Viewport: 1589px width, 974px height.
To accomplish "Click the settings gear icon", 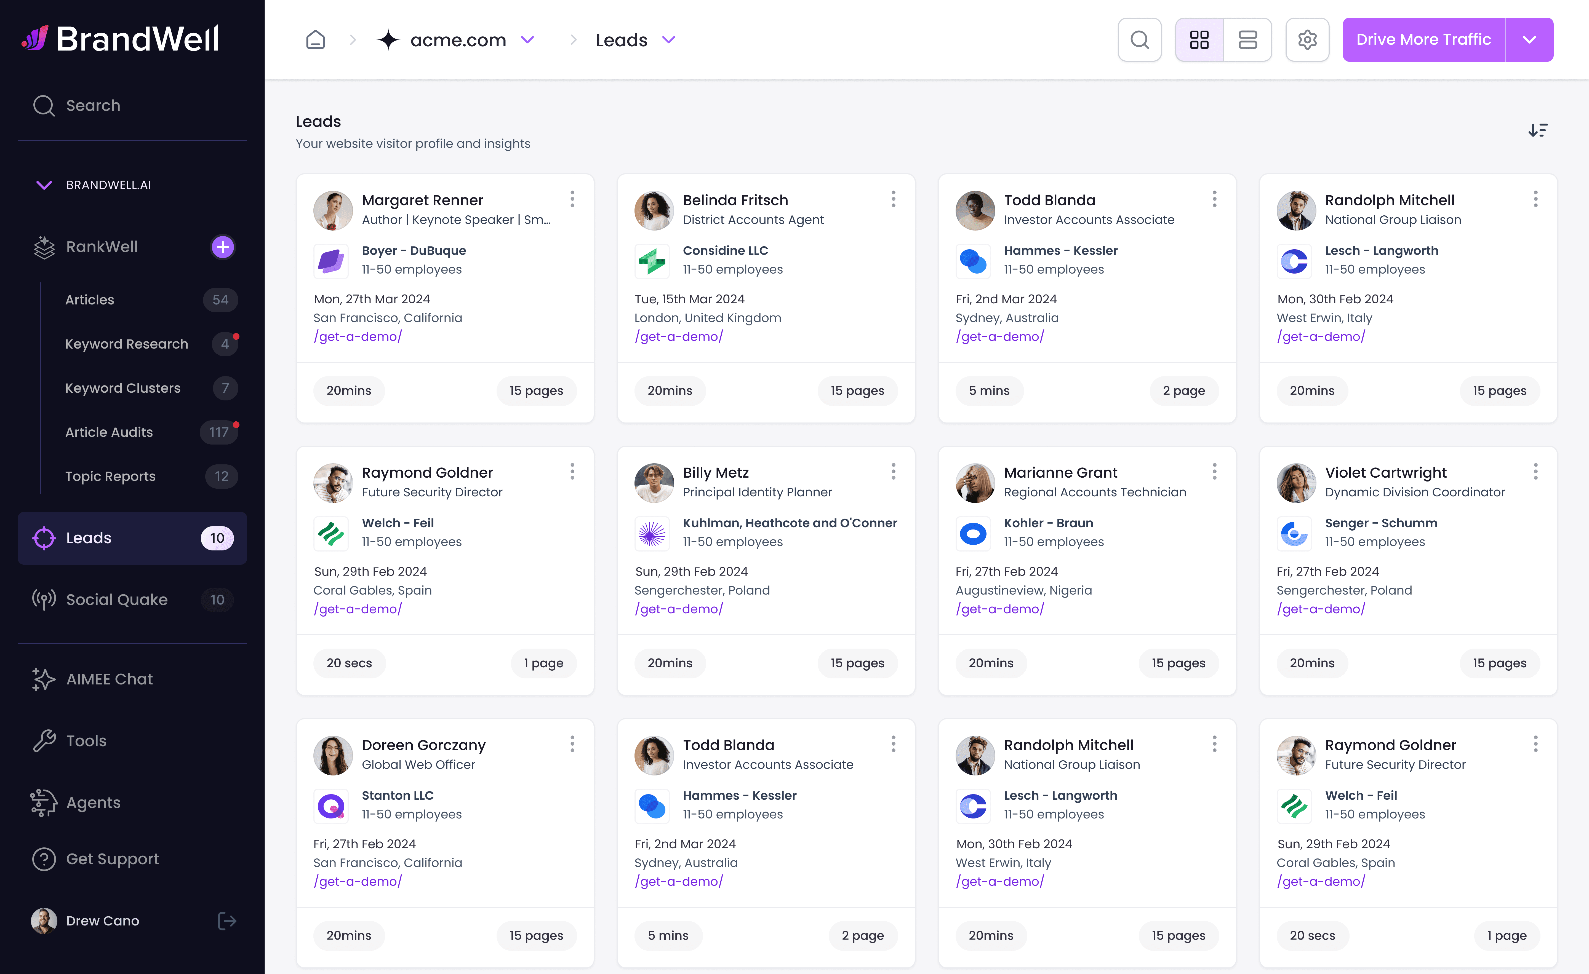I will 1308,40.
